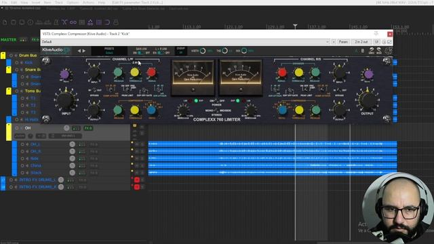Click the metronome toolbar icon
The image size is (434, 244).
[56, 22]
